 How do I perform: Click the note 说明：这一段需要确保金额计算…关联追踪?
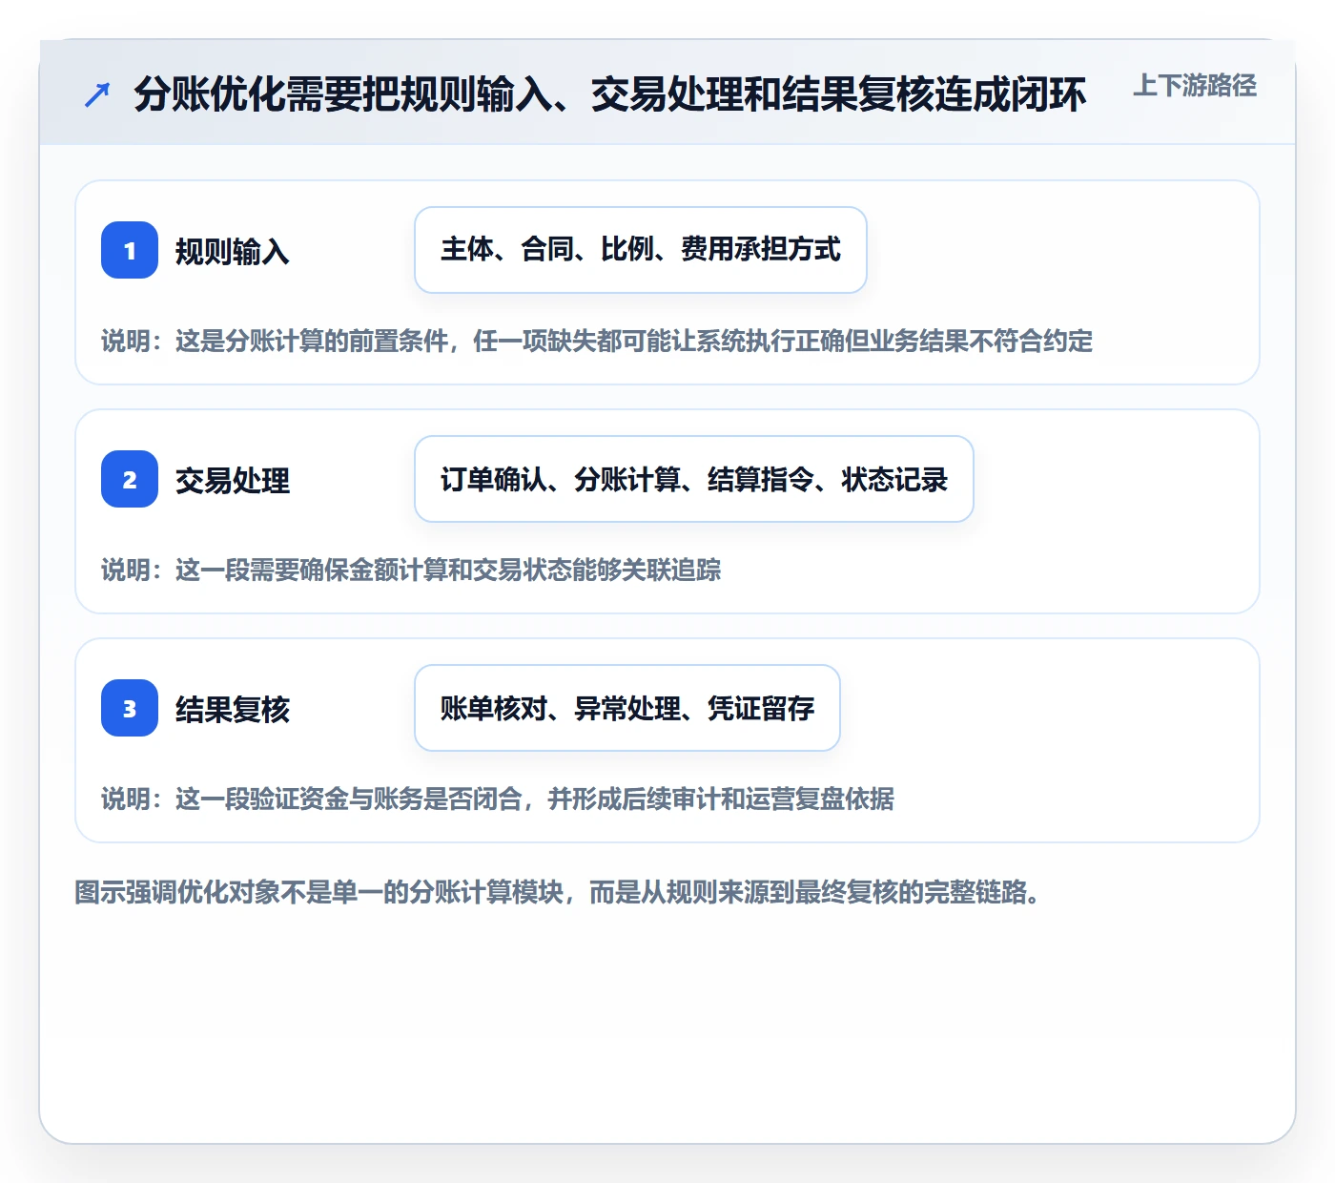coord(411,571)
